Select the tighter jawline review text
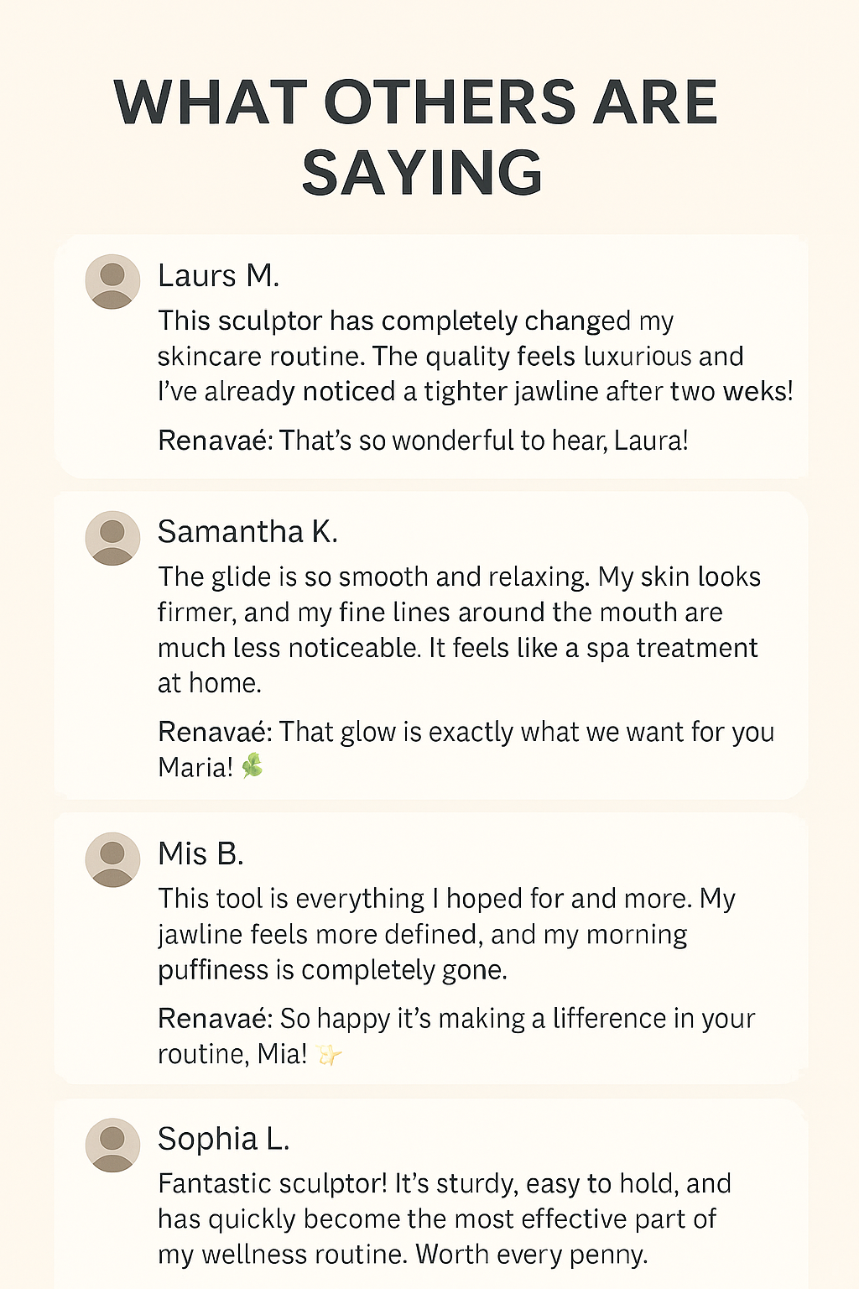The height and width of the screenshot is (1289, 859). (x=475, y=356)
